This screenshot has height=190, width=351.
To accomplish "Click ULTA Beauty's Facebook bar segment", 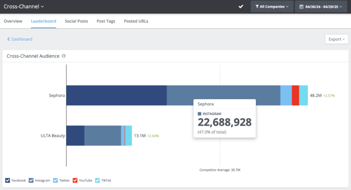I will 75,136.
